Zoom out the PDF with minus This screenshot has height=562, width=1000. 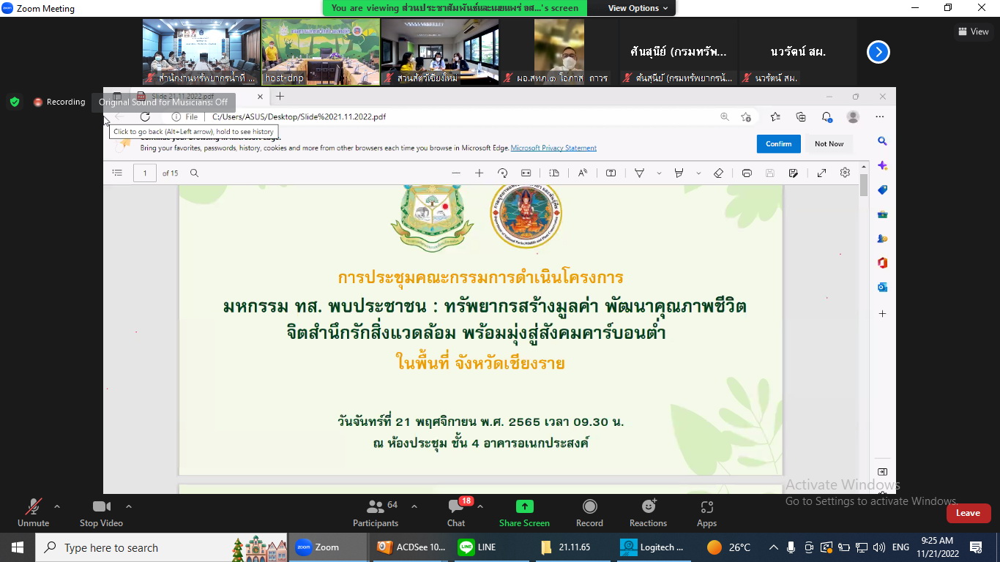pos(456,173)
